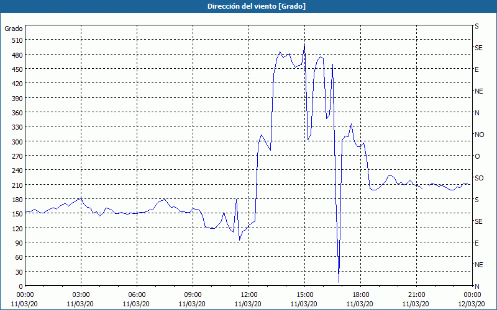Select the 390 degree axis label

point(17,98)
